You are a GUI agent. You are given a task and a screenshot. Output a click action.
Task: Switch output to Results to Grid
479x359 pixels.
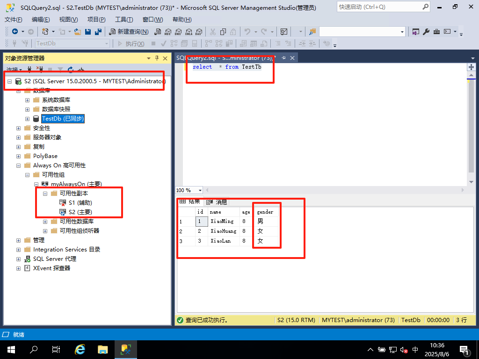coord(254,43)
